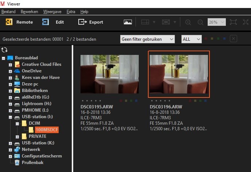Click the zoom out magnifier
The height and width of the screenshot is (172, 251).
point(200,22)
